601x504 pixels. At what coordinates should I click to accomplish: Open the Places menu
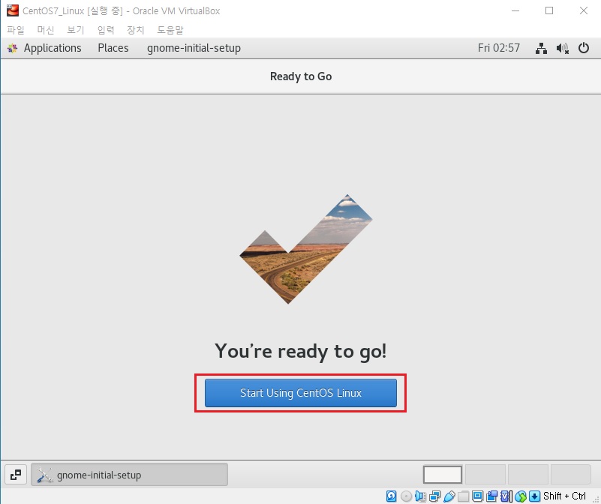[113, 48]
